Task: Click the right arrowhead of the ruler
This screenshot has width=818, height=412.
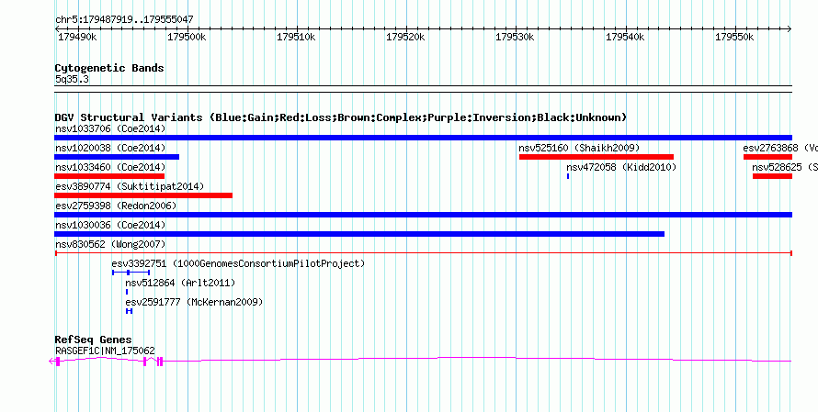Action: coord(790,29)
